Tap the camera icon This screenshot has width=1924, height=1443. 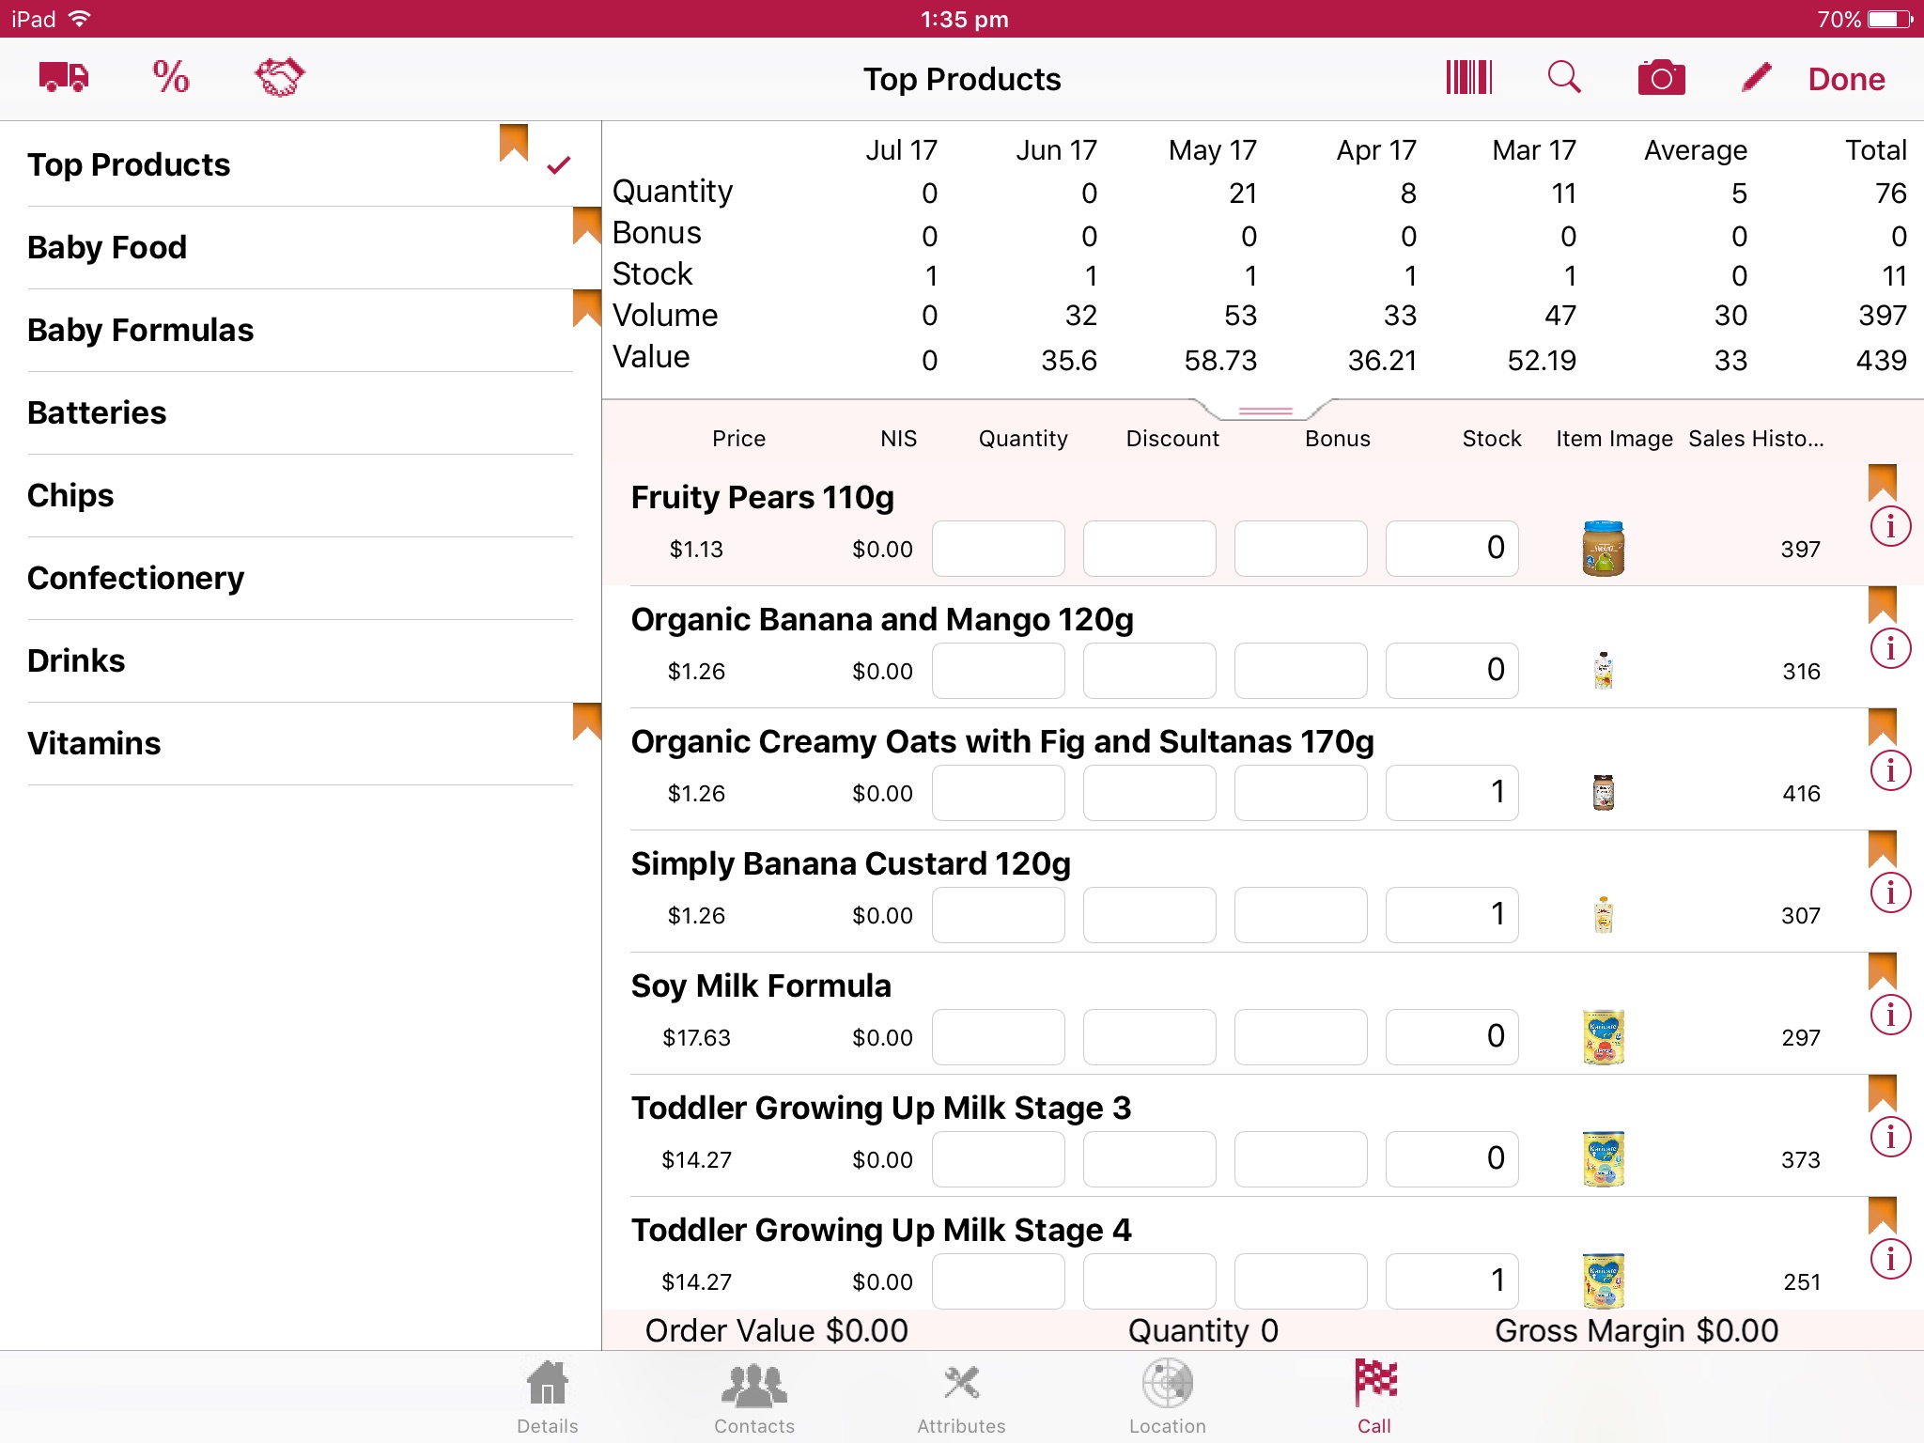[1662, 77]
